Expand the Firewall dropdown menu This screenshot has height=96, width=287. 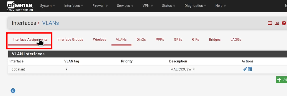point(100,6)
